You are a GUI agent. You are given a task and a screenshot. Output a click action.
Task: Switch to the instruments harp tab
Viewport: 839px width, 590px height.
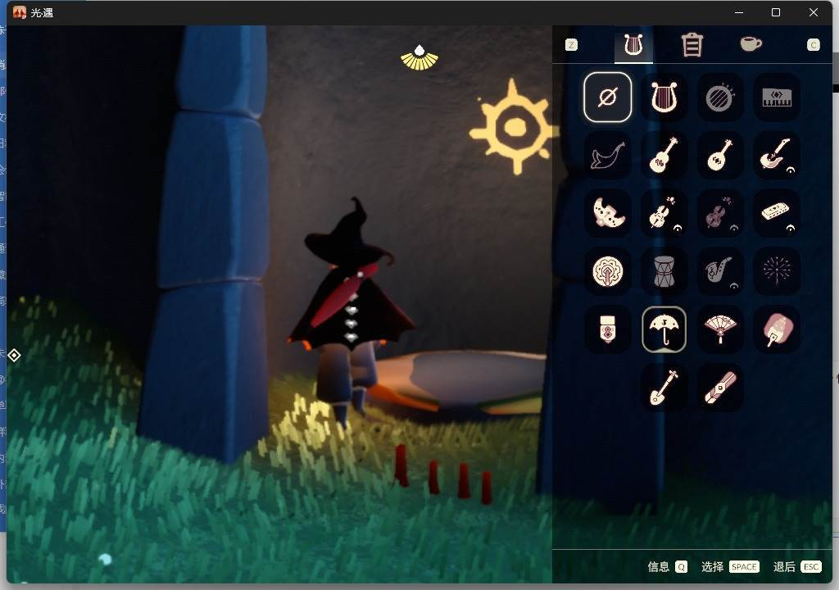(633, 45)
